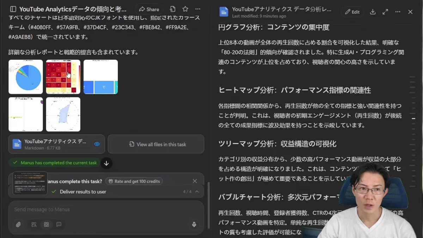Click heading 円グラフ分析：コンテンツの集中度
This screenshot has height=238, width=423.
tap(274, 27)
